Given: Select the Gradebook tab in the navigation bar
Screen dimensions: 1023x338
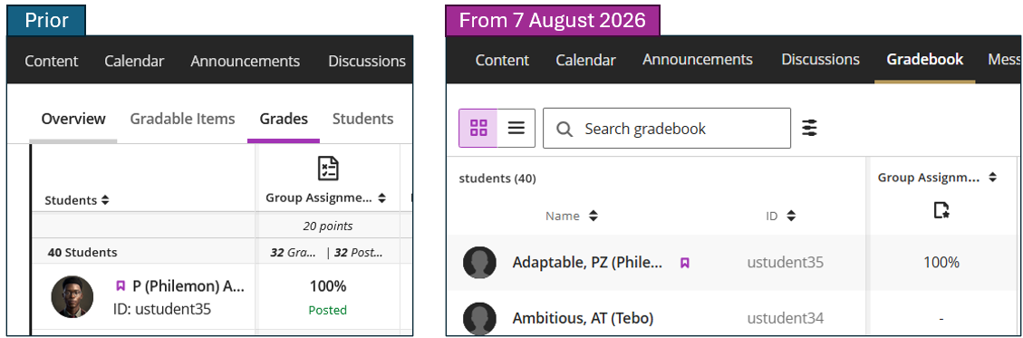Looking at the screenshot, I should coord(924,60).
